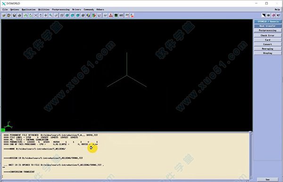Image resolution: width=283 pixels, height=182 pixels.
Task: Click the Check Error button
Action: point(267,35)
